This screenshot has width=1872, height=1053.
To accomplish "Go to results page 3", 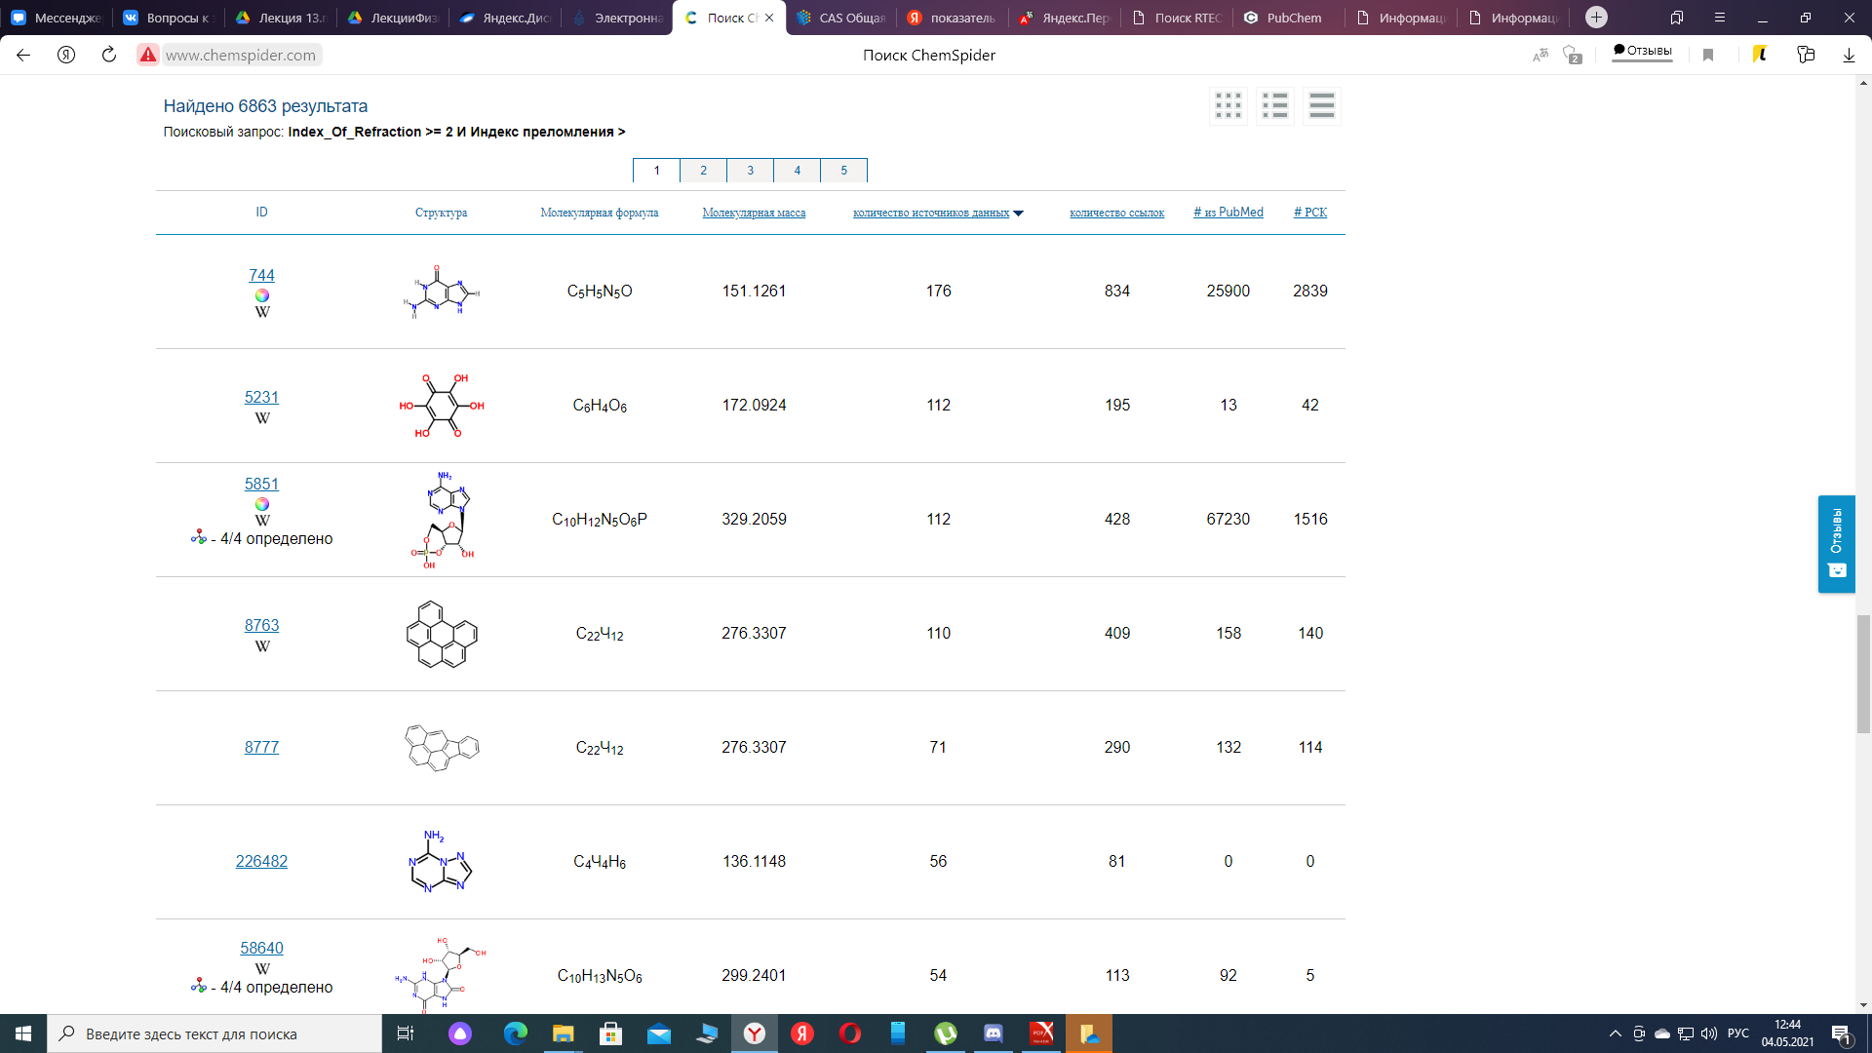I will coord(750,171).
